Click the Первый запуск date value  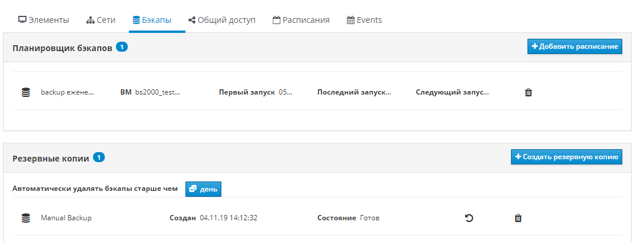tap(285, 92)
